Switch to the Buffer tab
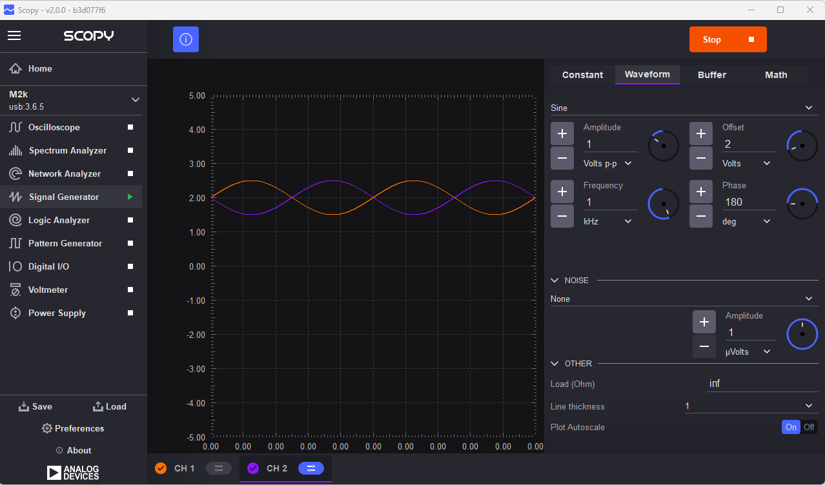Image resolution: width=825 pixels, height=485 pixels. coord(711,75)
